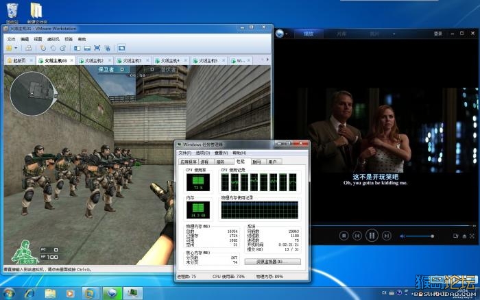Enter full screen mode in VMware toolbar
Screen dimensions: 480x300
click(x=97, y=48)
